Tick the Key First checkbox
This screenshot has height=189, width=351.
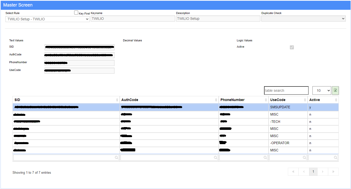(76, 13)
